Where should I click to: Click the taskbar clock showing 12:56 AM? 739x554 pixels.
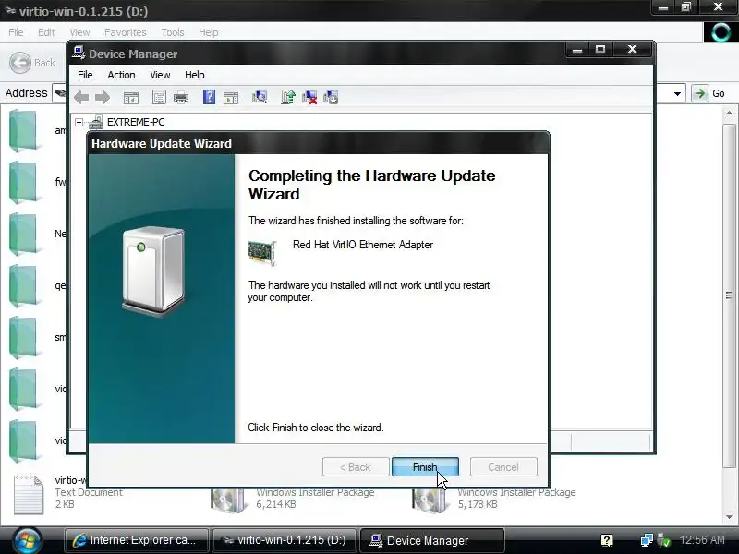pos(702,540)
